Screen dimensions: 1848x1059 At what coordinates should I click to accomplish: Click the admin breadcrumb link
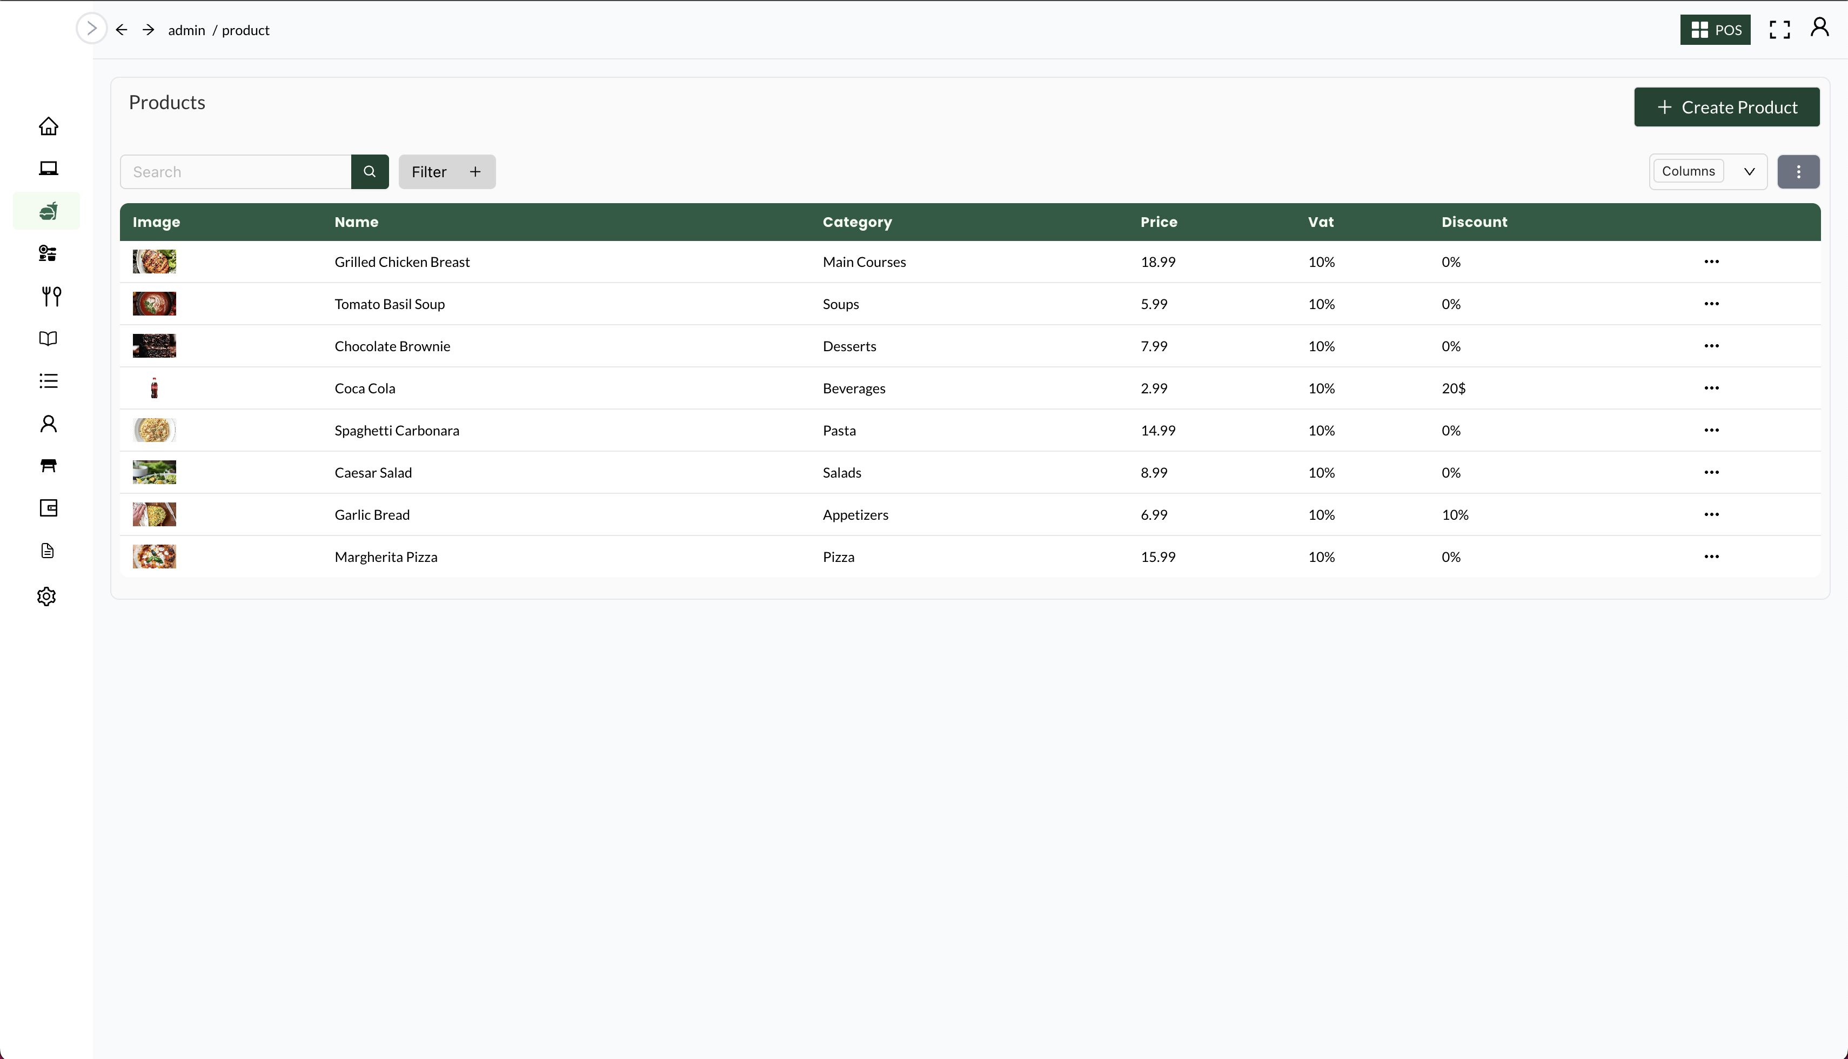[186, 30]
